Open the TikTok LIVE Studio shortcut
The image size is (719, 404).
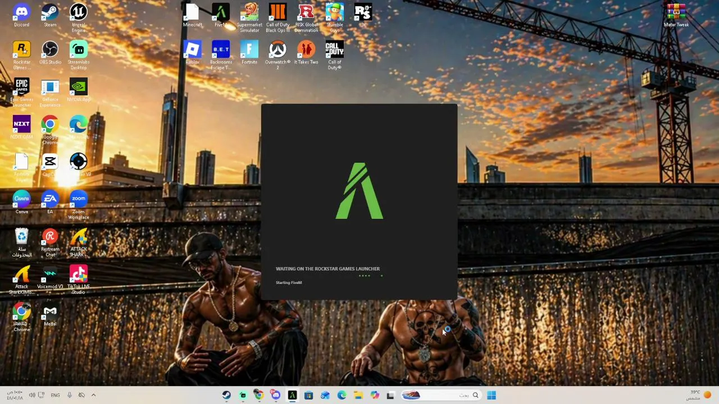[x=79, y=280]
